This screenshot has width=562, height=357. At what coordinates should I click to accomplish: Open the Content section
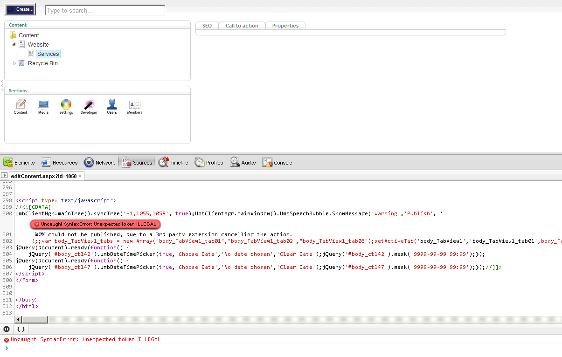click(21, 107)
